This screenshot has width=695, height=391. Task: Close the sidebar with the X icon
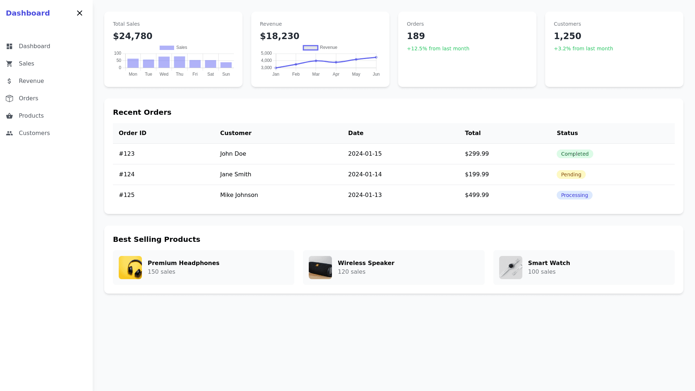[80, 13]
